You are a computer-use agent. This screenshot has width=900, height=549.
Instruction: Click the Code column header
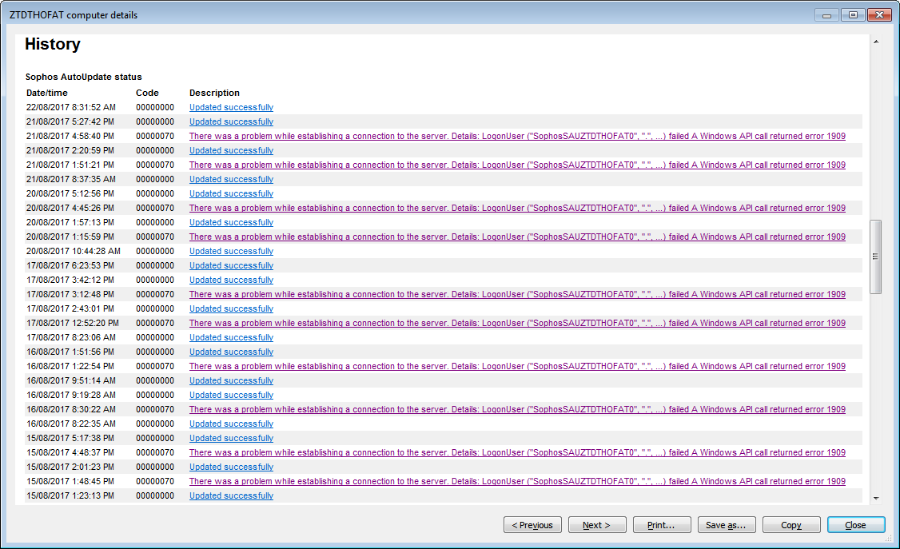[147, 93]
